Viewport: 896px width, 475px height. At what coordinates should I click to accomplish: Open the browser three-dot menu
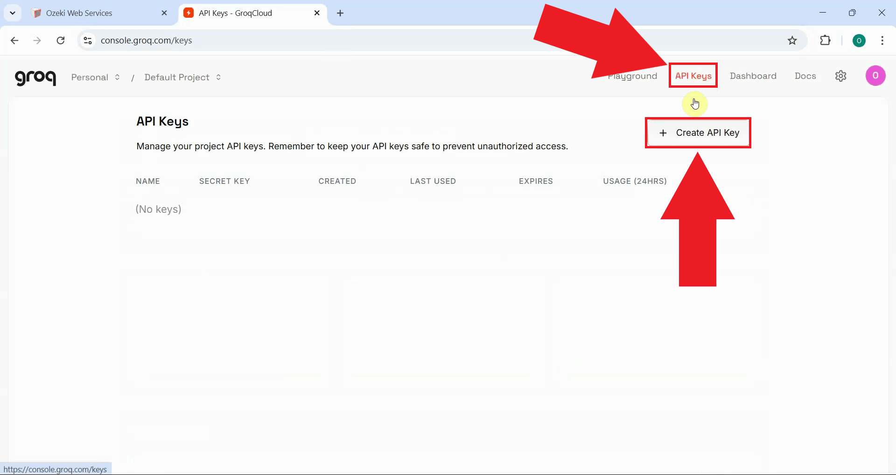[882, 41]
